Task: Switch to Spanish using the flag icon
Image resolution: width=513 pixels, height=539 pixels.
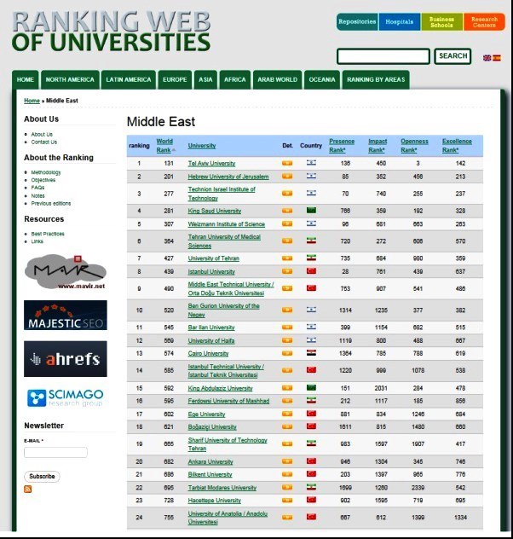Action: pos(497,58)
